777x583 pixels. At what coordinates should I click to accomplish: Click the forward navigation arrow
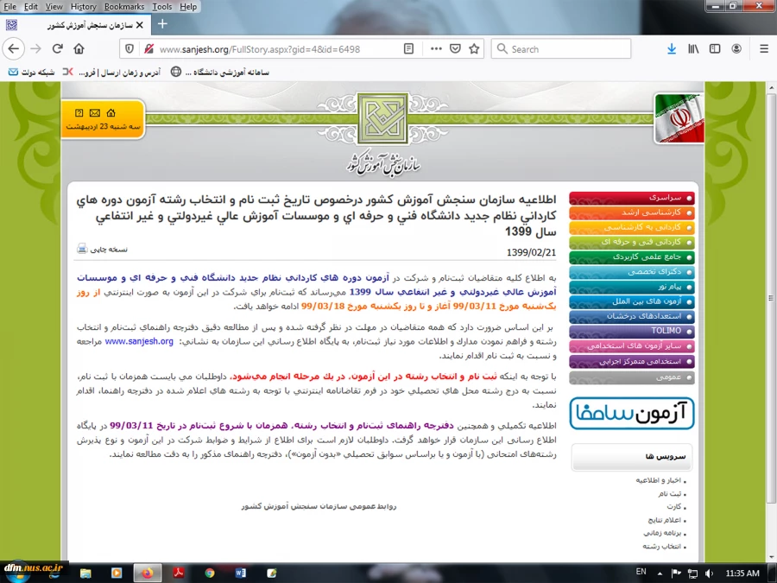(x=35, y=48)
